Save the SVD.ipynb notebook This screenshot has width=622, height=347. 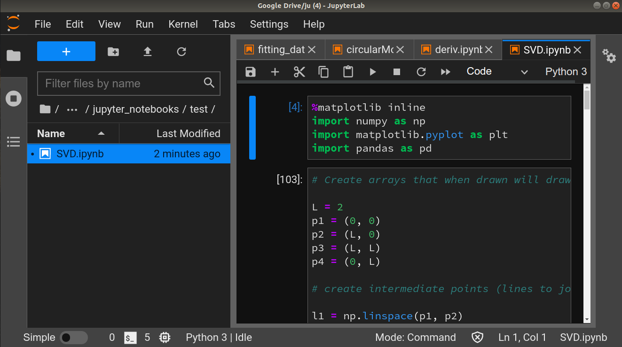[x=250, y=71]
